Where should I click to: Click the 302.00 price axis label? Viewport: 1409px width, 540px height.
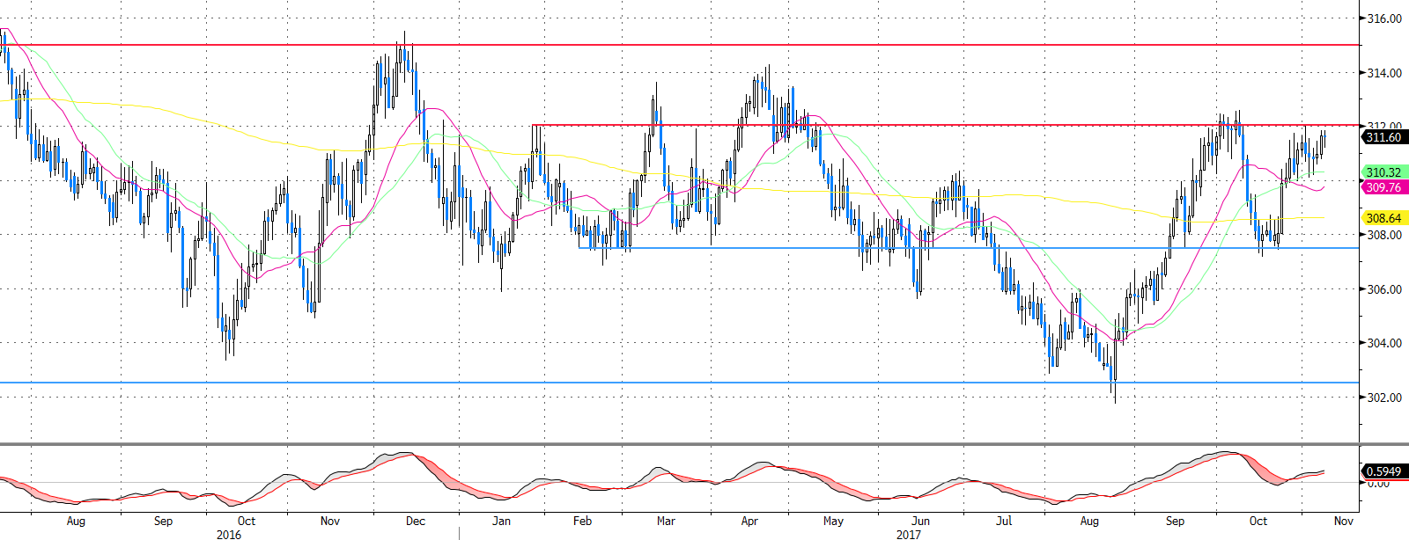pyautogui.click(x=1384, y=398)
